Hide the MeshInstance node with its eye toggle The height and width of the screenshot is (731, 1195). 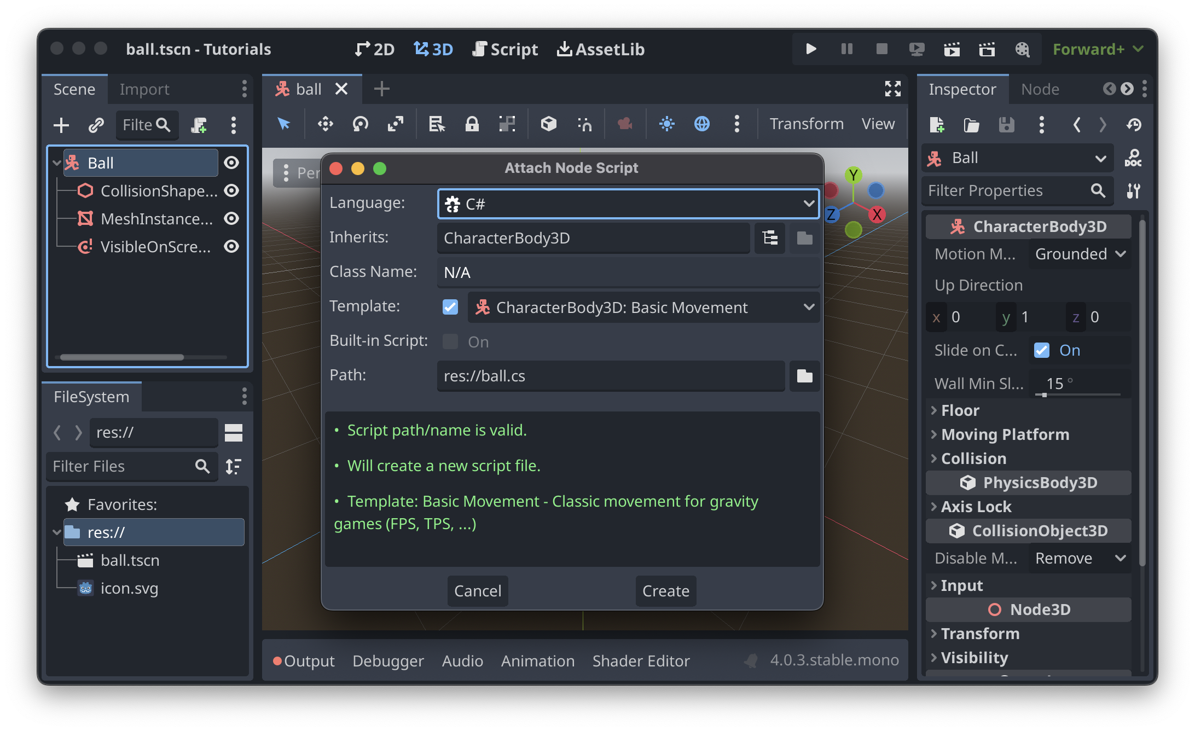pos(231,218)
